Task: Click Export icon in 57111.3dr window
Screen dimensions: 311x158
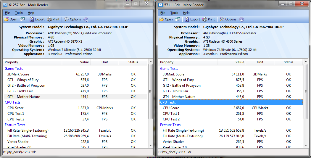Action: tap(187, 19)
